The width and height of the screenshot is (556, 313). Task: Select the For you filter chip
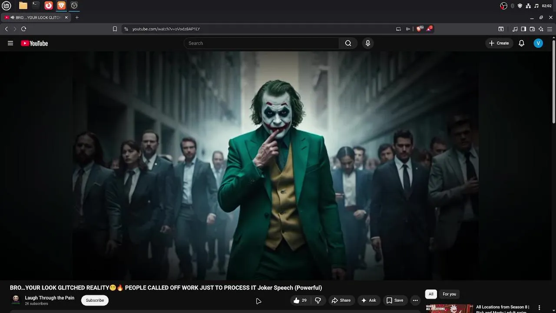(449, 294)
